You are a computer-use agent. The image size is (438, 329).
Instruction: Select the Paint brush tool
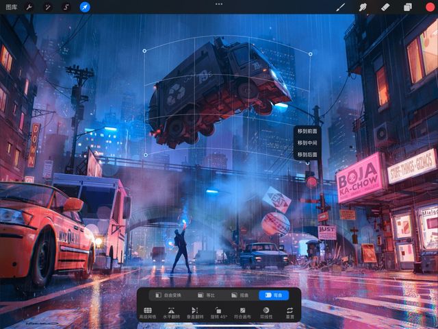[340, 7]
